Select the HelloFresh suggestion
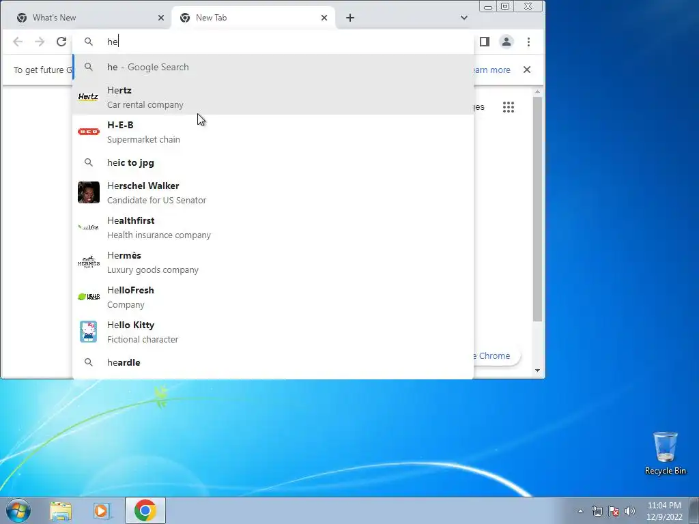Screen dimensions: 699x524 tap(273, 297)
